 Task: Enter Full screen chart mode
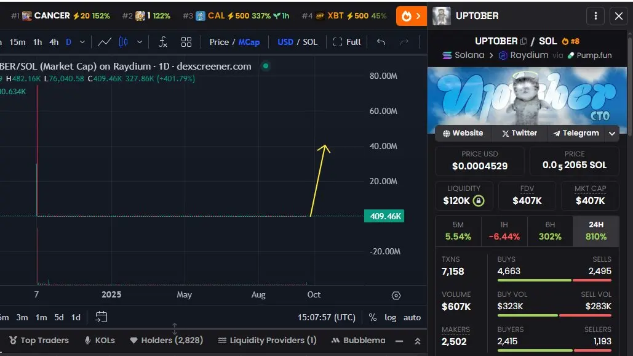click(347, 42)
